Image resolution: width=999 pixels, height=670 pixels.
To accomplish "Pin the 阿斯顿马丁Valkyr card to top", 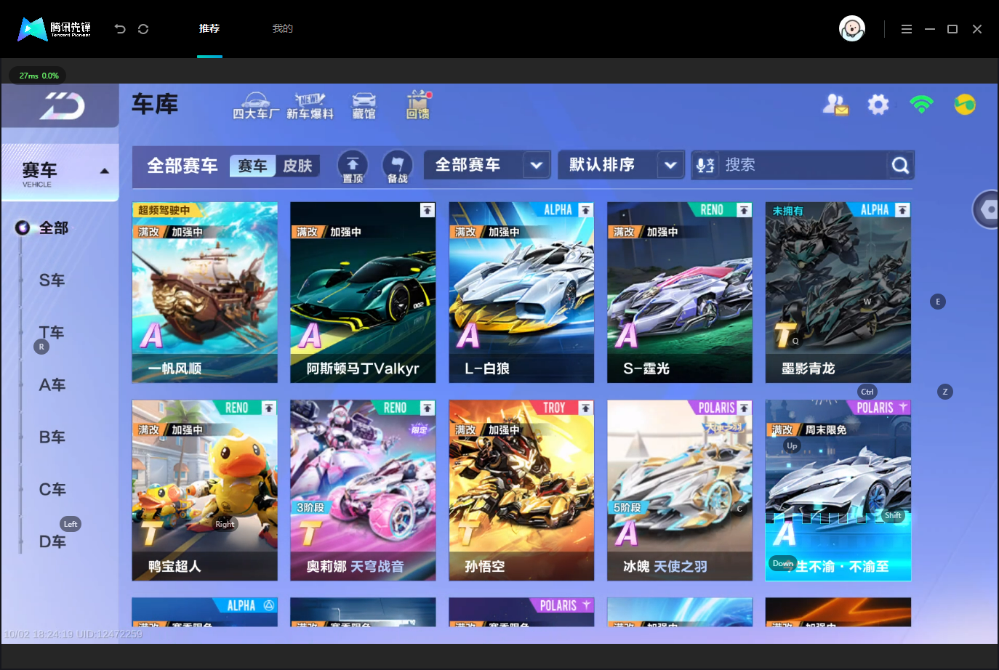I will click(x=428, y=210).
